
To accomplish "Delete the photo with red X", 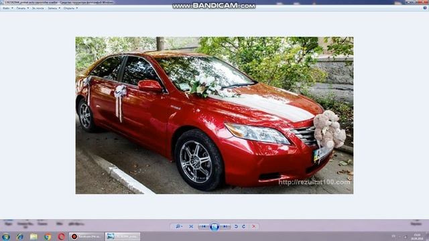I will [254, 226].
